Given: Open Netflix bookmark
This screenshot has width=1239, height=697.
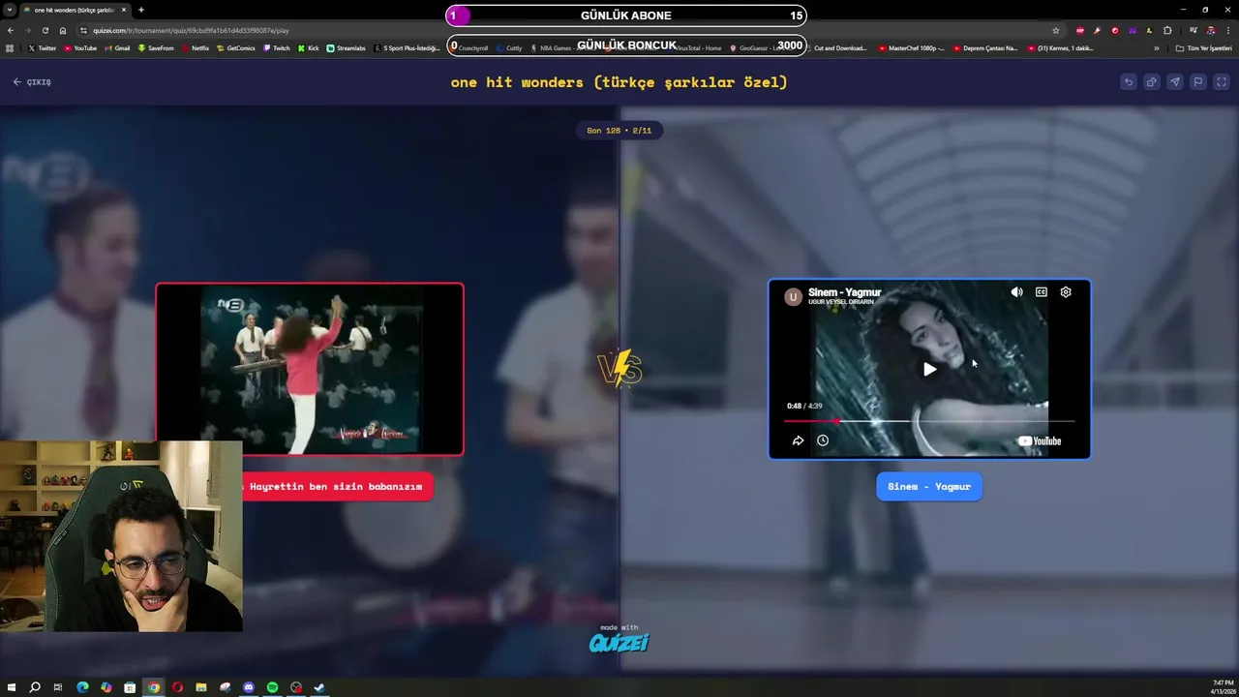Looking at the screenshot, I should [196, 48].
